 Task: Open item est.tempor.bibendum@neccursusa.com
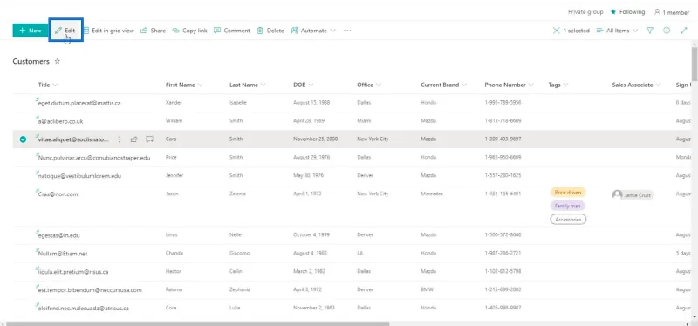coord(90,290)
